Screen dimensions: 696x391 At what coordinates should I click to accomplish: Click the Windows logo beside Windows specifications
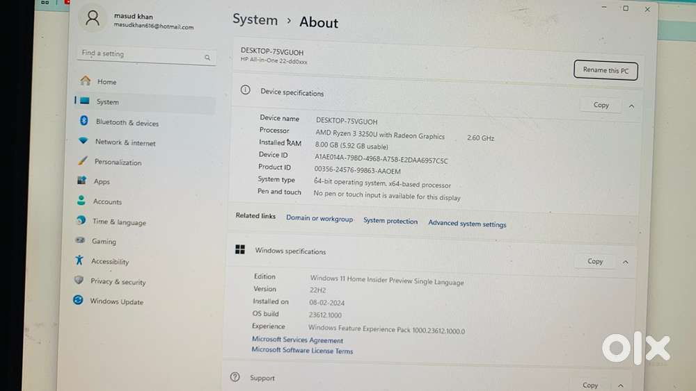point(240,249)
